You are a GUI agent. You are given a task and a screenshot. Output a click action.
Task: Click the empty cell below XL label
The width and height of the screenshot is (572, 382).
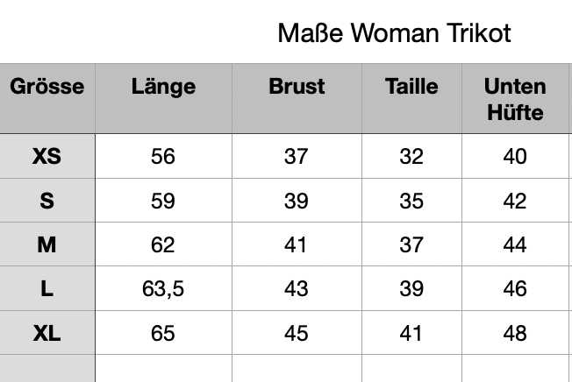(47, 369)
